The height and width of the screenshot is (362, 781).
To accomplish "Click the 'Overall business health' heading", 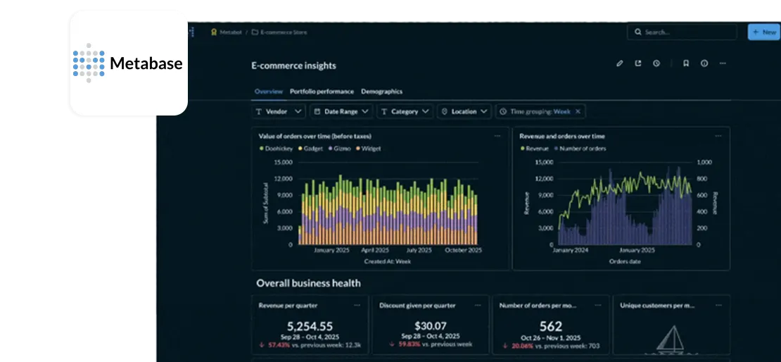I will [308, 282].
